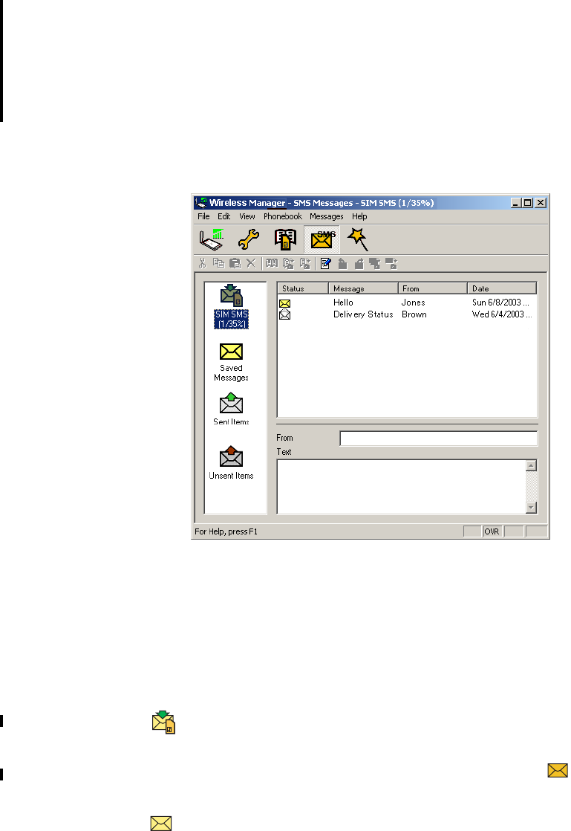Sort by the Date column header
The image size is (571, 831).
(502, 288)
